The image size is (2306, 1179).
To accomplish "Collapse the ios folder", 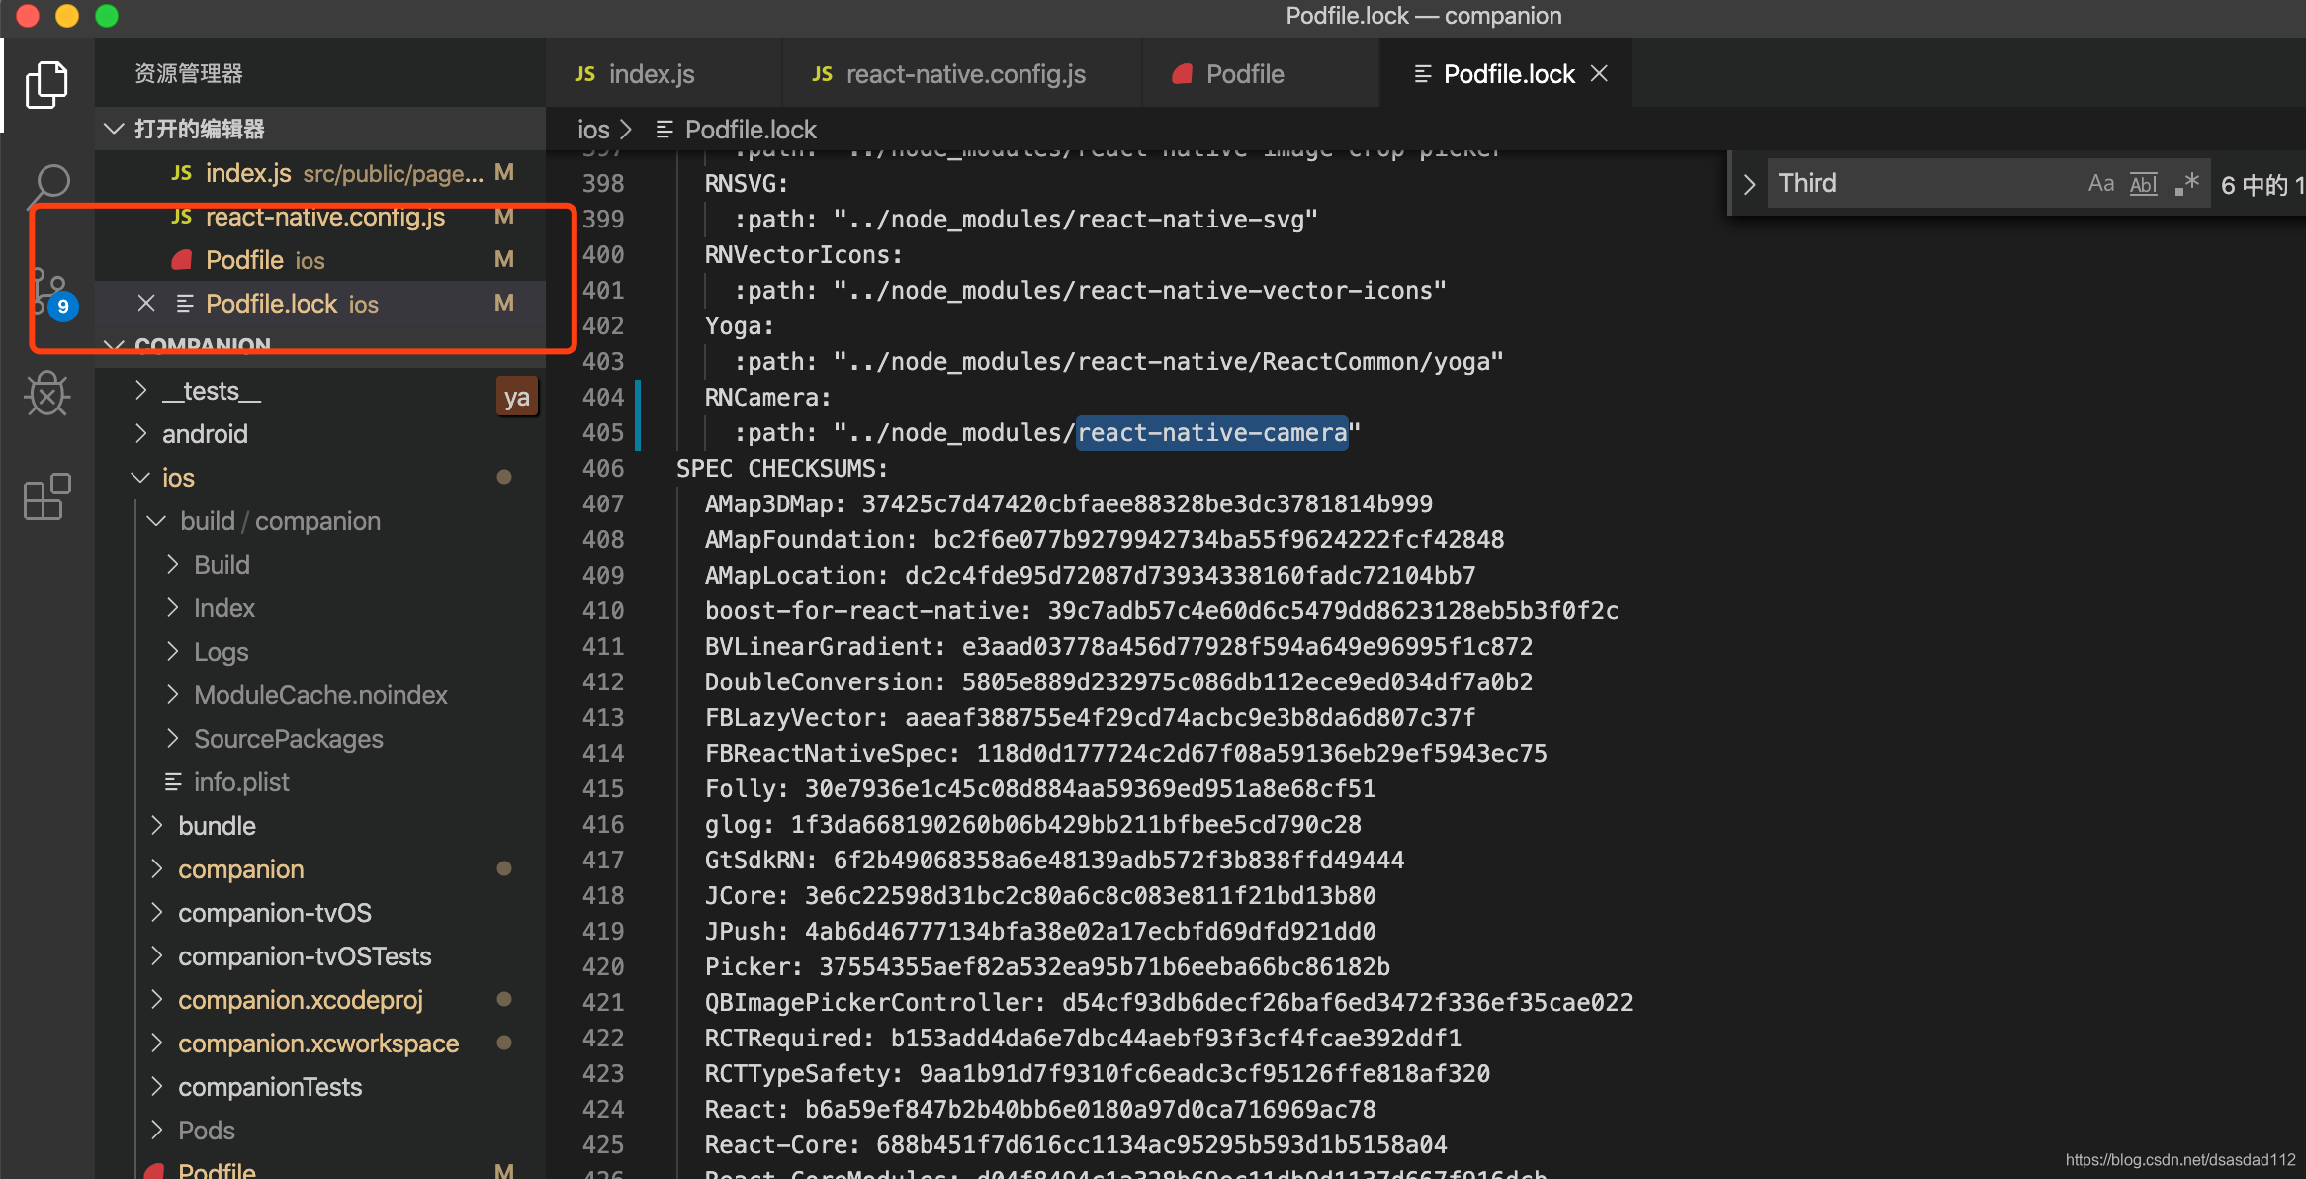I will (x=141, y=478).
